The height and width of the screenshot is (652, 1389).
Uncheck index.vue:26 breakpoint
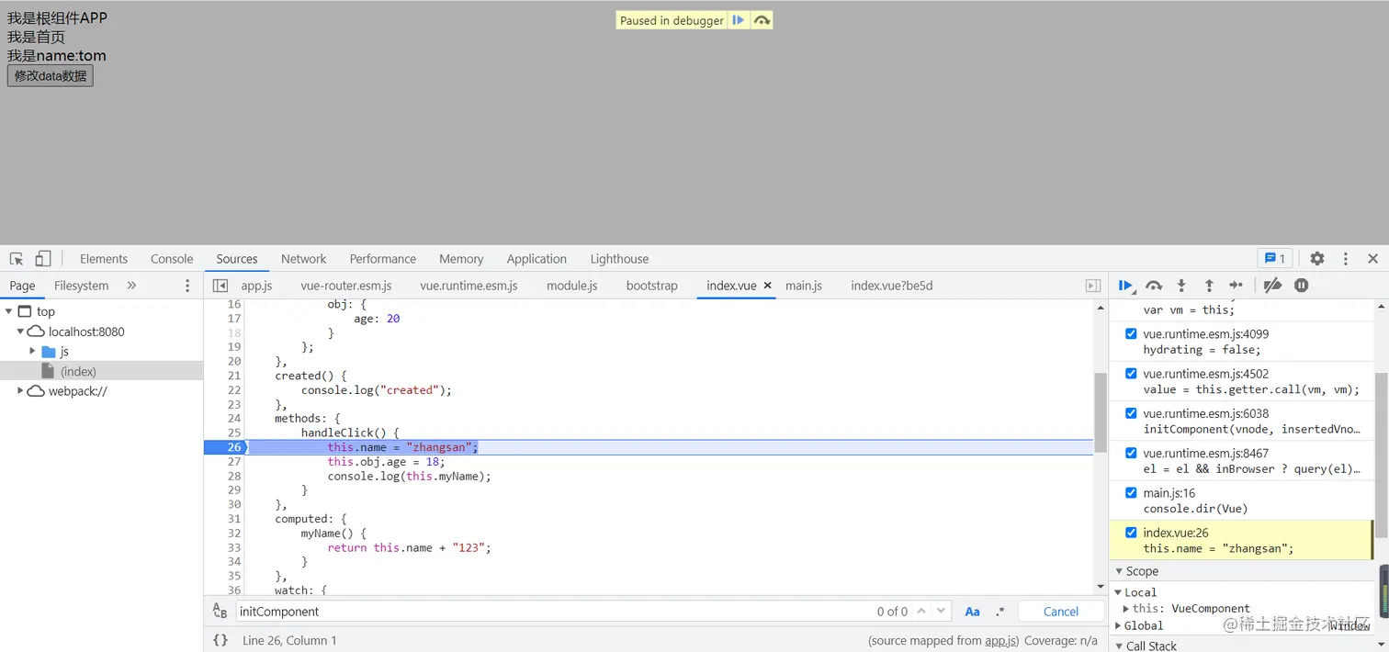(1131, 532)
